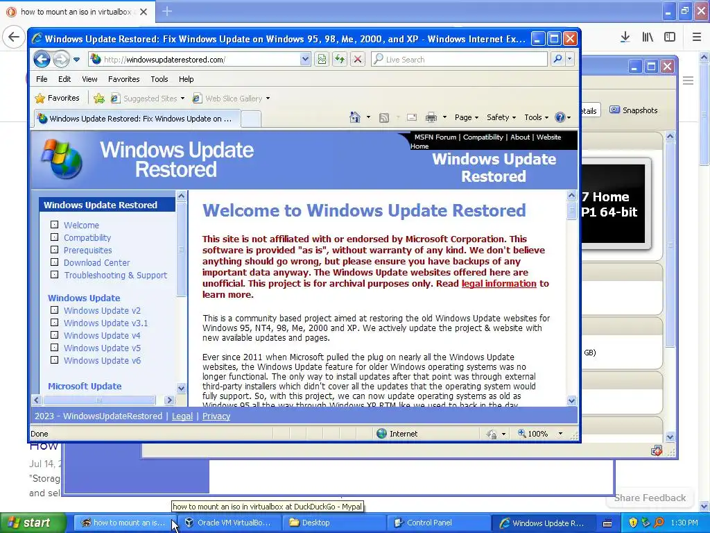Refresh the page in Internet Explorer
The width and height of the screenshot is (710, 533).
coord(340,59)
